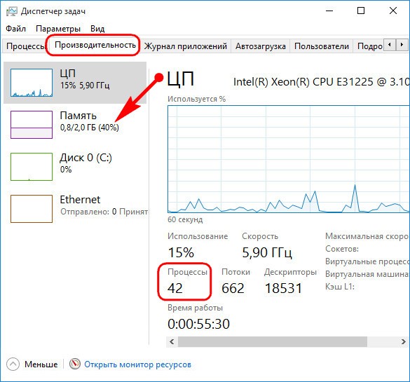Click the uptime value 0:00:55:30
Image resolution: width=410 pixels, height=382 pixels.
coord(198,324)
